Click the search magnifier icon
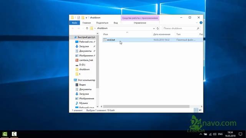Viewport: 246px width, 138px height. click(198, 28)
